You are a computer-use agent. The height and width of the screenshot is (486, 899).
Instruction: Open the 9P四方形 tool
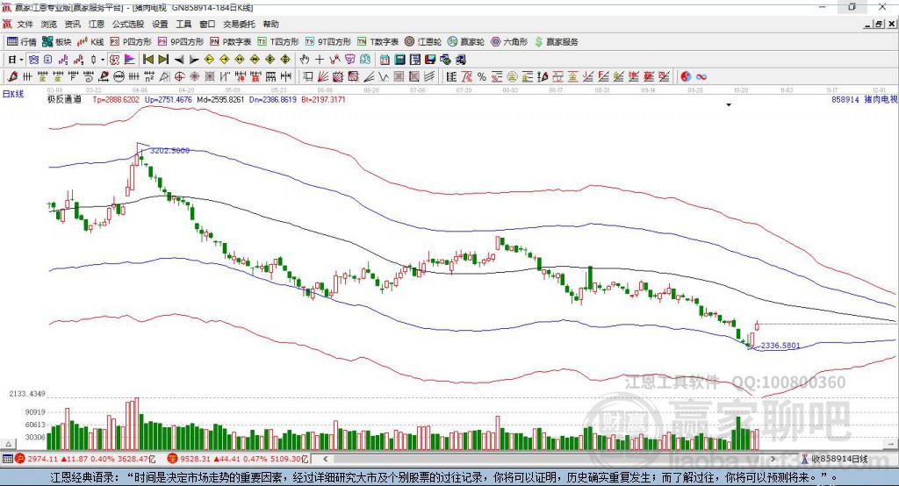pos(181,42)
